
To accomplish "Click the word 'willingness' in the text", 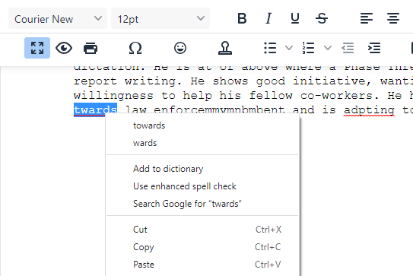I will click(x=113, y=96).
